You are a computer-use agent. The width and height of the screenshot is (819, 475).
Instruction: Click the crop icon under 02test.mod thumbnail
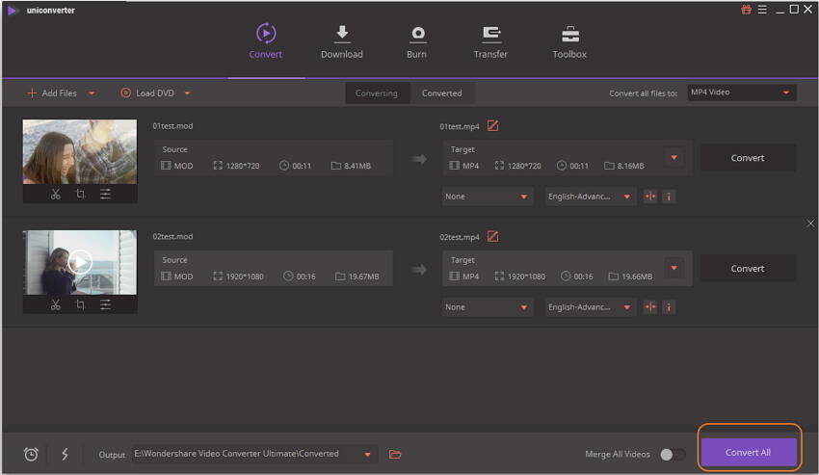80,304
